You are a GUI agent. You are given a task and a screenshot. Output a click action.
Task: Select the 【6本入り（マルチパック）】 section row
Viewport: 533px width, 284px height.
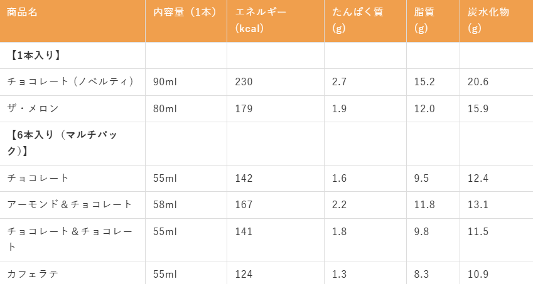point(266,144)
